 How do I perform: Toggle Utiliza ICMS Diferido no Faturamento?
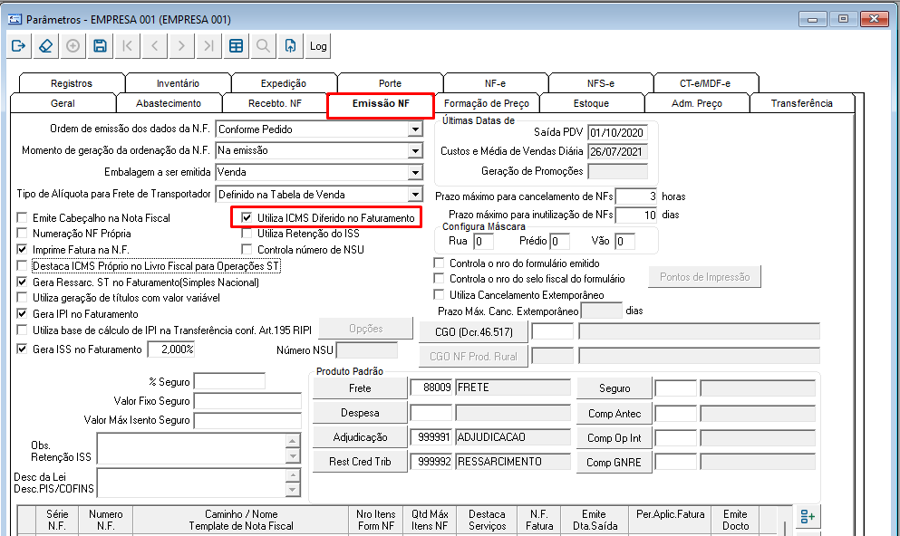[247, 218]
